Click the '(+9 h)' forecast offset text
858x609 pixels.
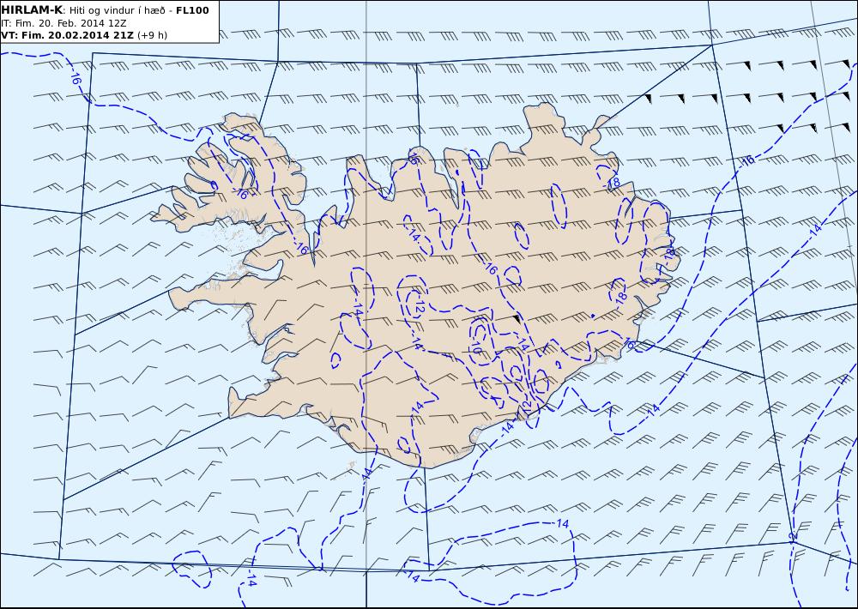[x=153, y=35]
